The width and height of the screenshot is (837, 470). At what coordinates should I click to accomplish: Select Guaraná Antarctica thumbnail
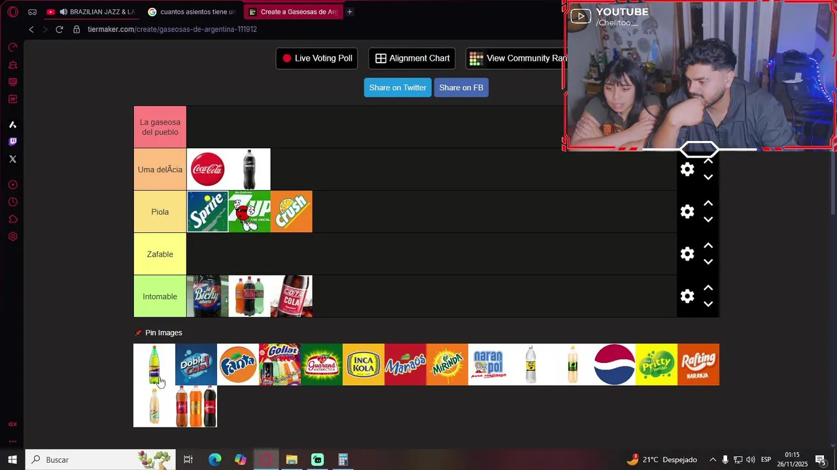322,365
